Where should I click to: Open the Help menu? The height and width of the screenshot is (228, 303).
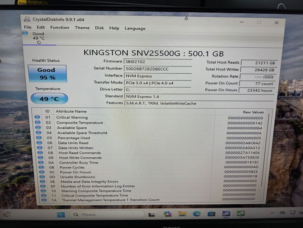(x=114, y=28)
